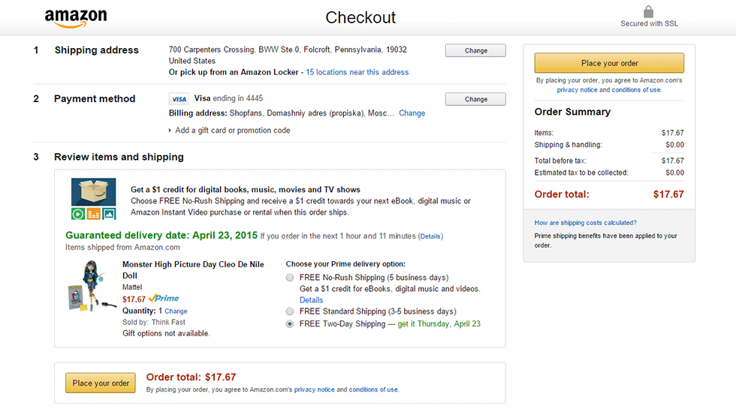Change the item quantity

click(x=176, y=311)
